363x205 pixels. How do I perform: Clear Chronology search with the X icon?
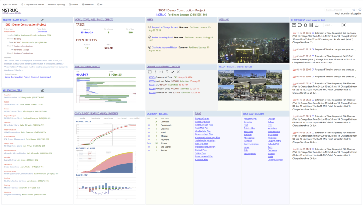click(x=344, y=25)
